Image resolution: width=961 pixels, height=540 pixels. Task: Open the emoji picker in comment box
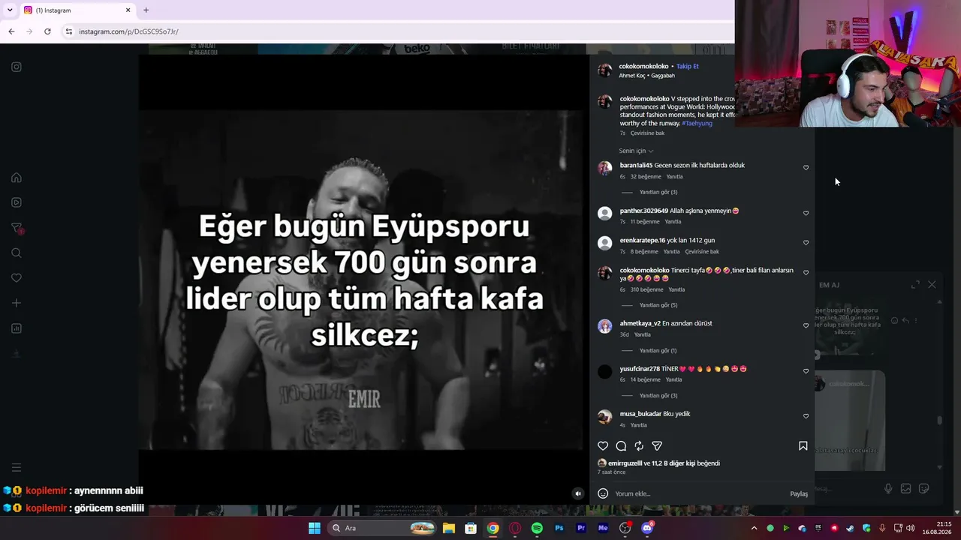pos(603,493)
